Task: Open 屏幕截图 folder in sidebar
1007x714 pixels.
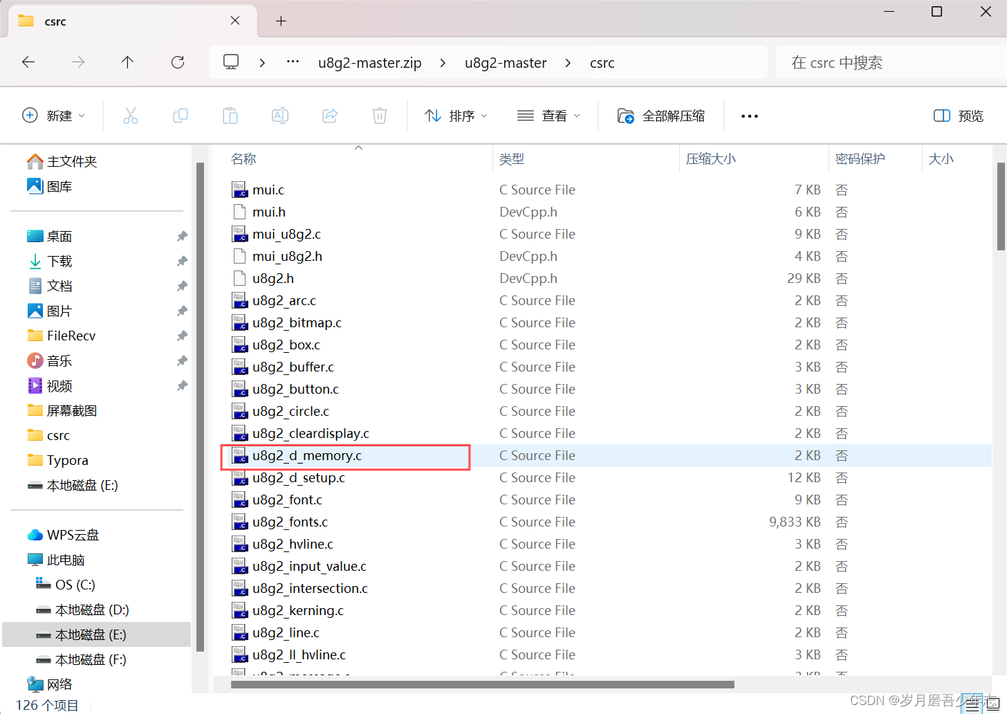Action: tap(62, 410)
